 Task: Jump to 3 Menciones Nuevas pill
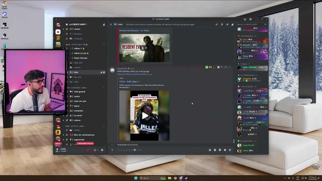click(x=85, y=144)
